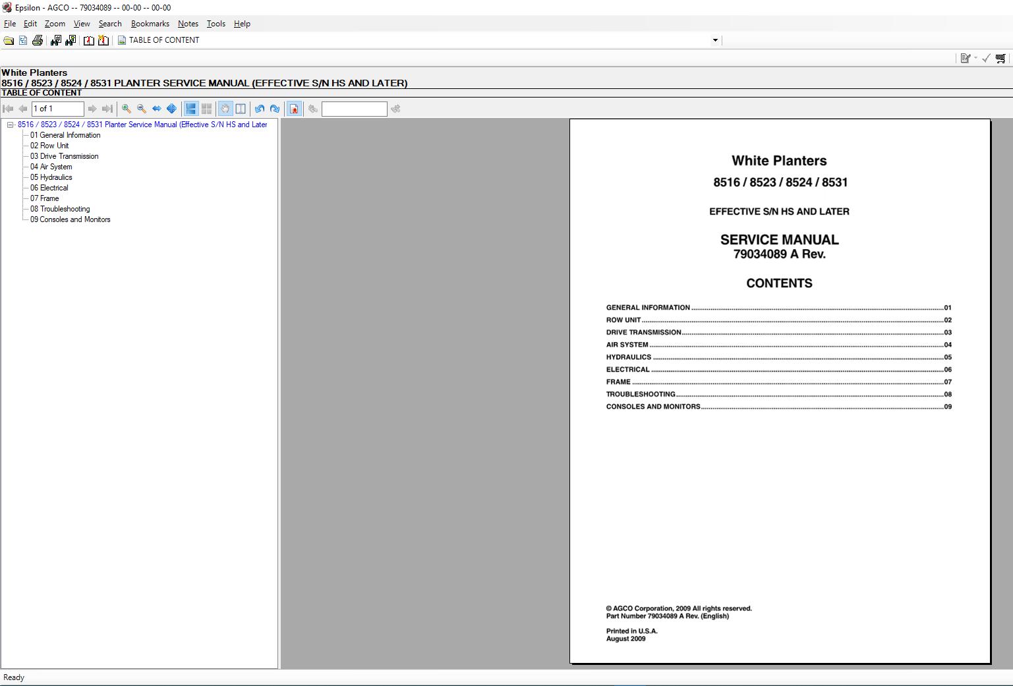Image resolution: width=1013 pixels, height=686 pixels.
Task: Click DRIVE TRANSMISSION line on contents page
Action: (779, 333)
